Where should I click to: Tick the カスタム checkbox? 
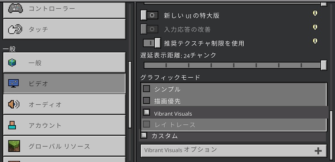pos(144,135)
